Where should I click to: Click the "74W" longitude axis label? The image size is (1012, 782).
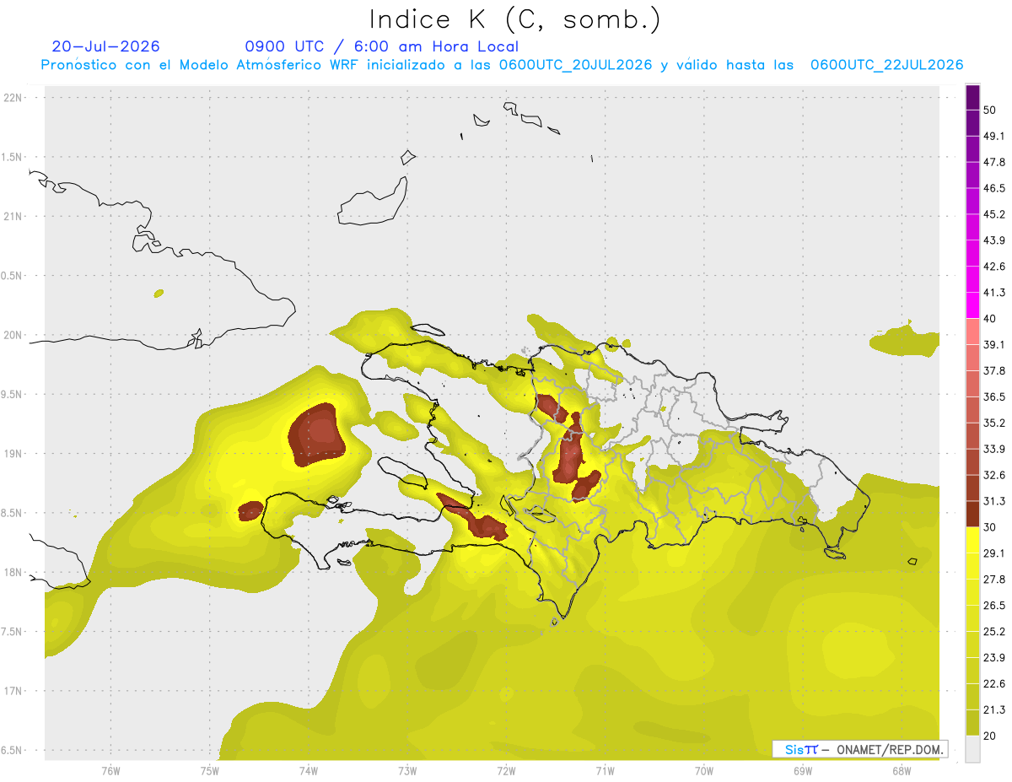pyautogui.click(x=309, y=769)
